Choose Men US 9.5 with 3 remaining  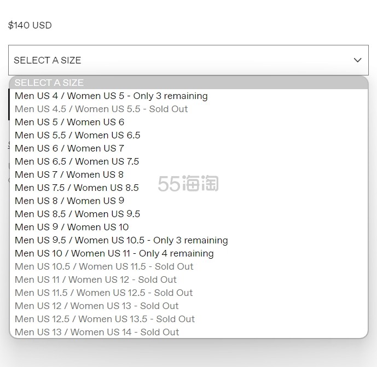click(x=121, y=240)
